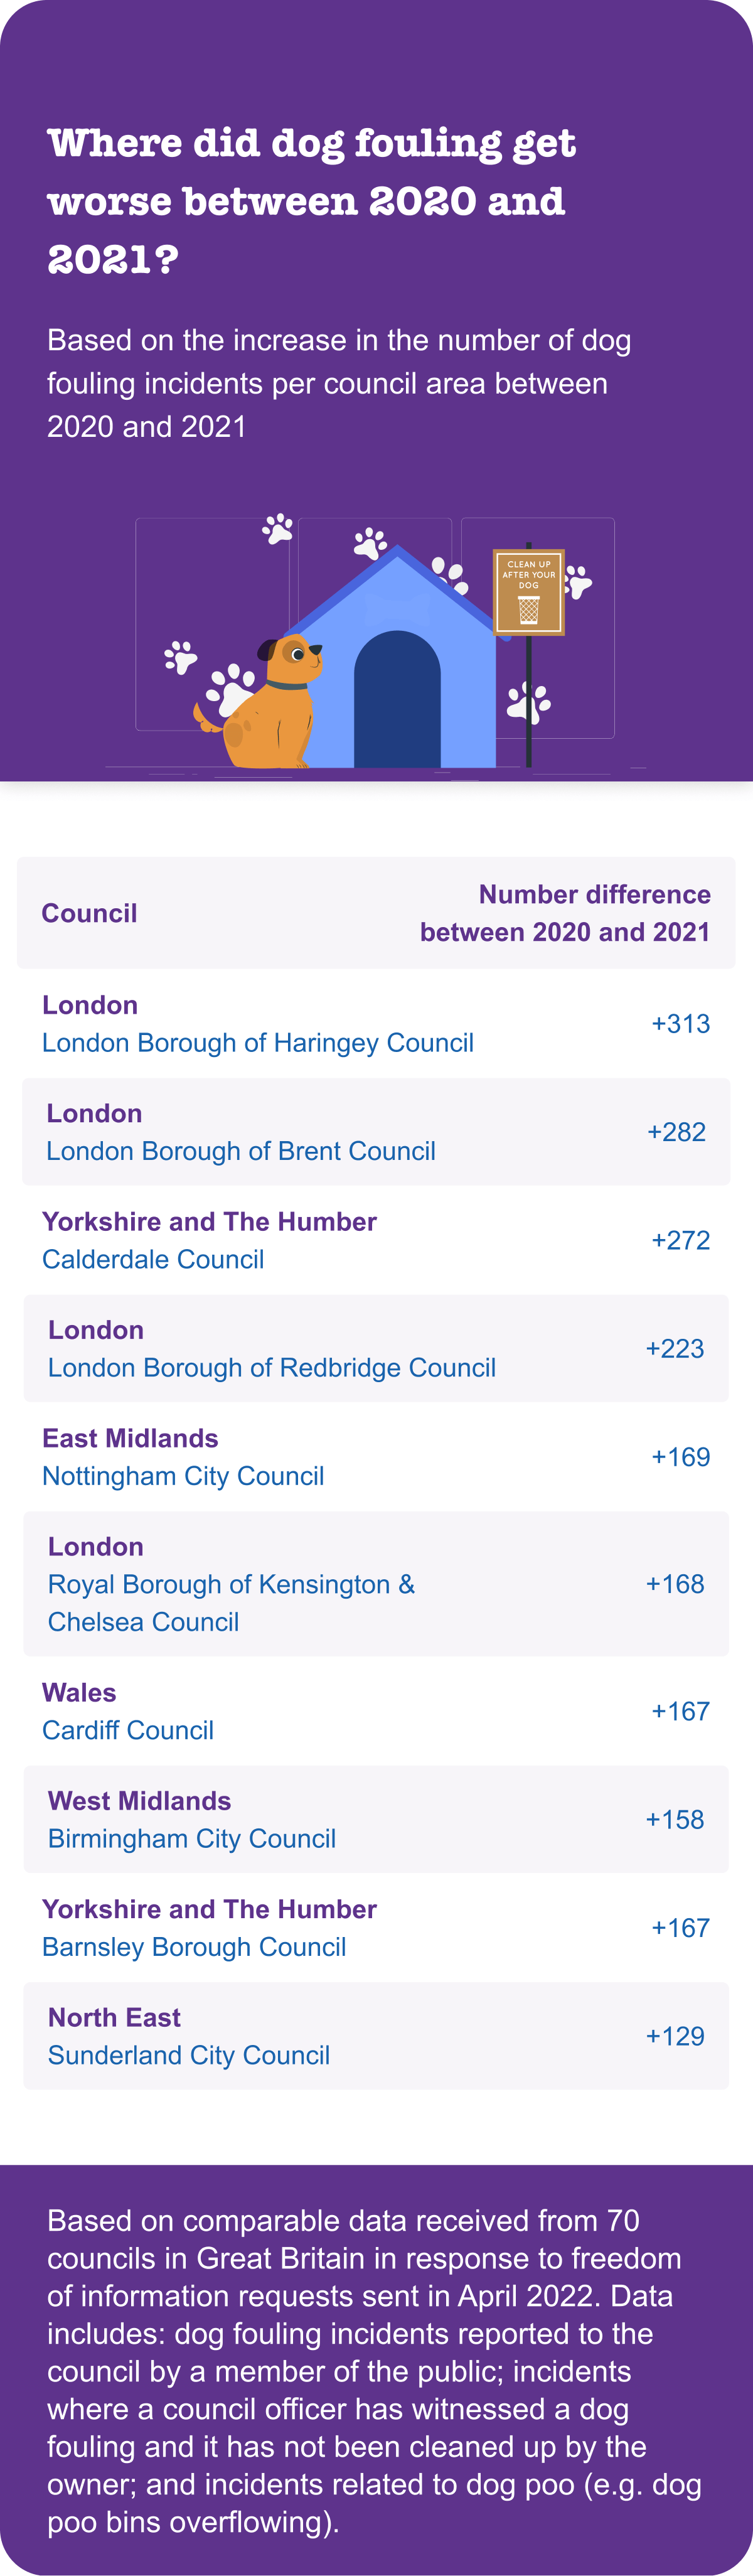This screenshot has width=753, height=2576.
Task: Click the infographic title heading
Action: coord(312,201)
